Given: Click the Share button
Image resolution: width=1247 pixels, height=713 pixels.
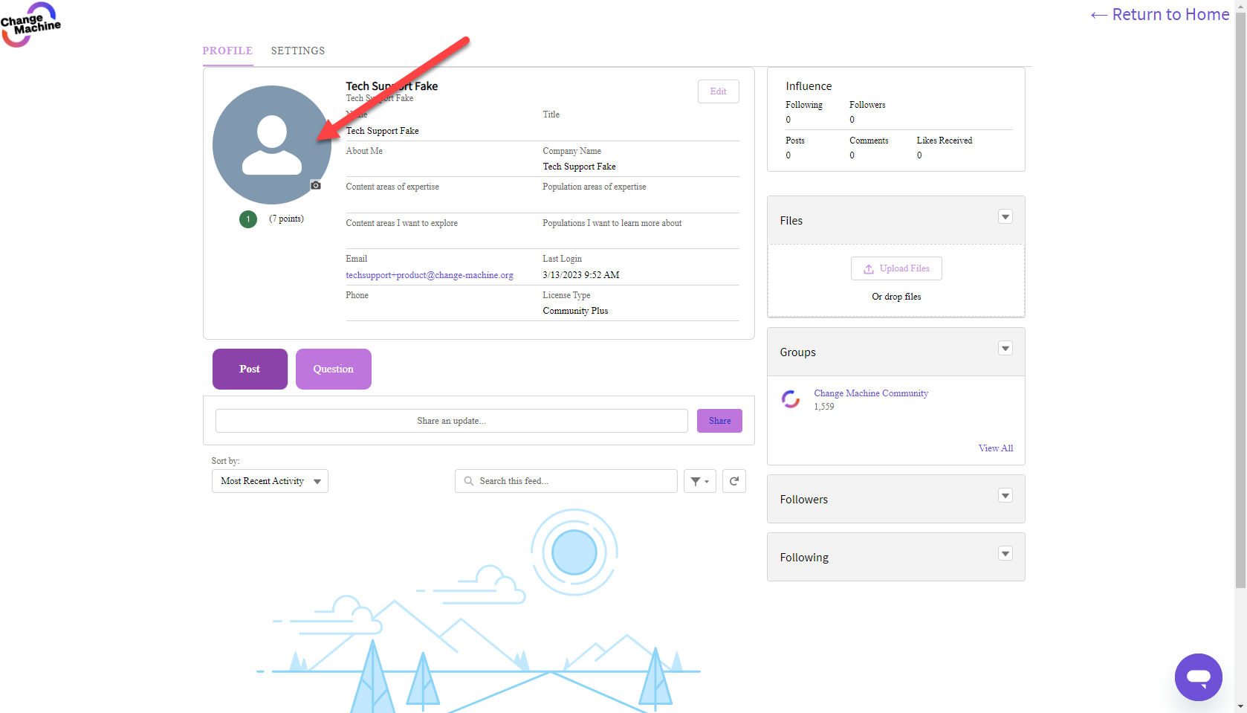Looking at the screenshot, I should (719, 421).
